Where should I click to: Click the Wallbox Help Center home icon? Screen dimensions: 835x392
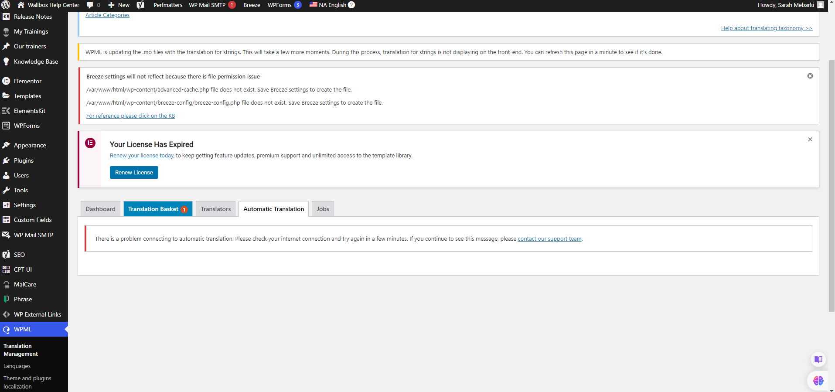pos(20,5)
